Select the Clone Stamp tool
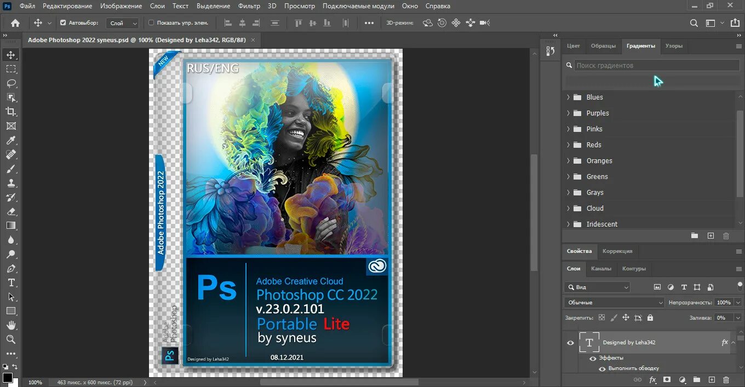The height and width of the screenshot is (387, 745). tap(11, 183)
